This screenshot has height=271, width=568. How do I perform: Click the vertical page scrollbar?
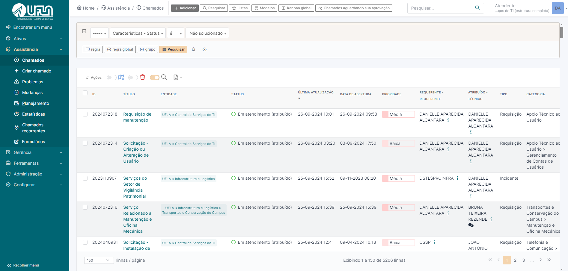562,32
